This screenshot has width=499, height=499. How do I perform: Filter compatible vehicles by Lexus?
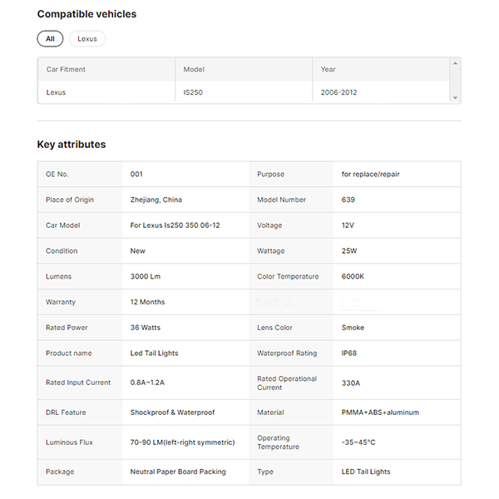(x=87, y=39)
